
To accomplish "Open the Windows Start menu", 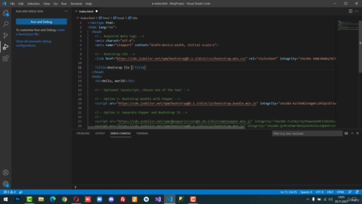I will tap(6, 199).
